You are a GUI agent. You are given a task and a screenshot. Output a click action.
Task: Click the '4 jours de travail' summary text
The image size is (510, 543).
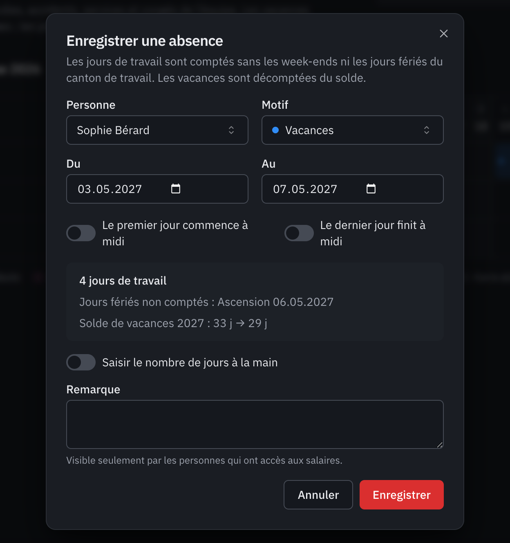123,281
